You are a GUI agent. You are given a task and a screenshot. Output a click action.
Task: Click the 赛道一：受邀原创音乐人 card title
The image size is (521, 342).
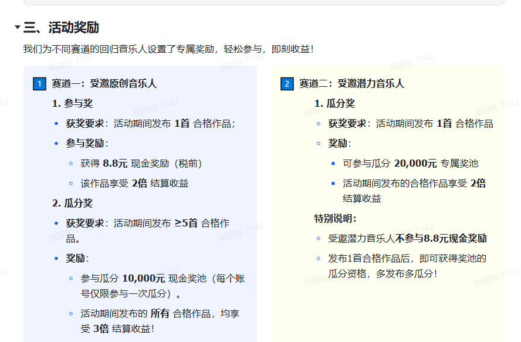104,84
